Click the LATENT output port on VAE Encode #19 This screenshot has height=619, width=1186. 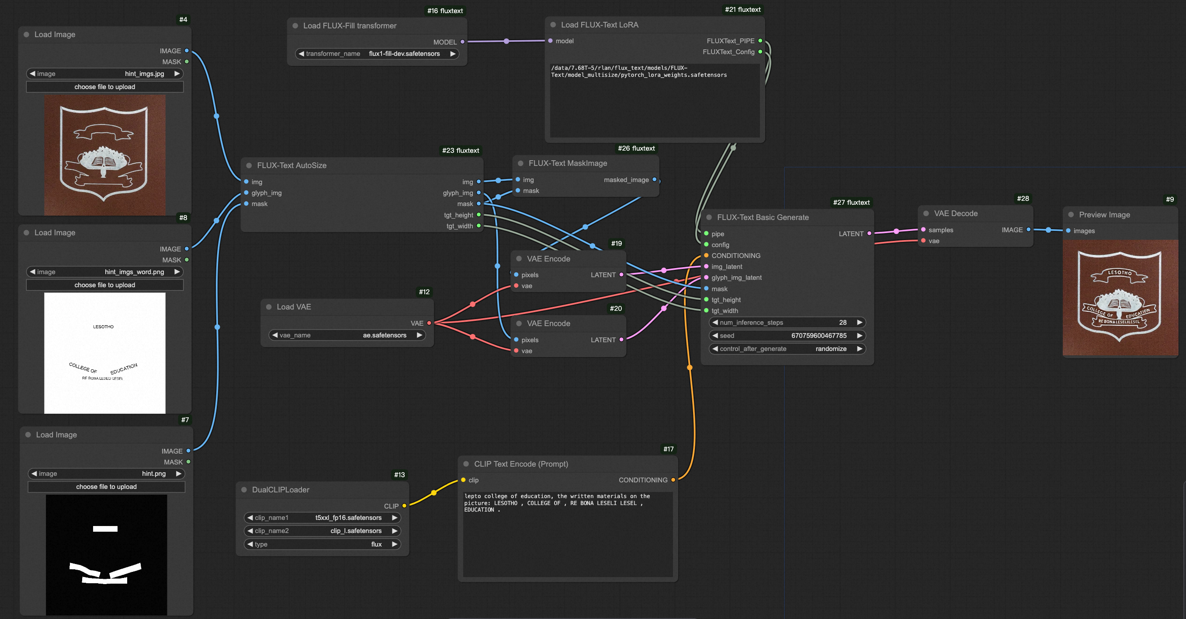pos(621,275)
